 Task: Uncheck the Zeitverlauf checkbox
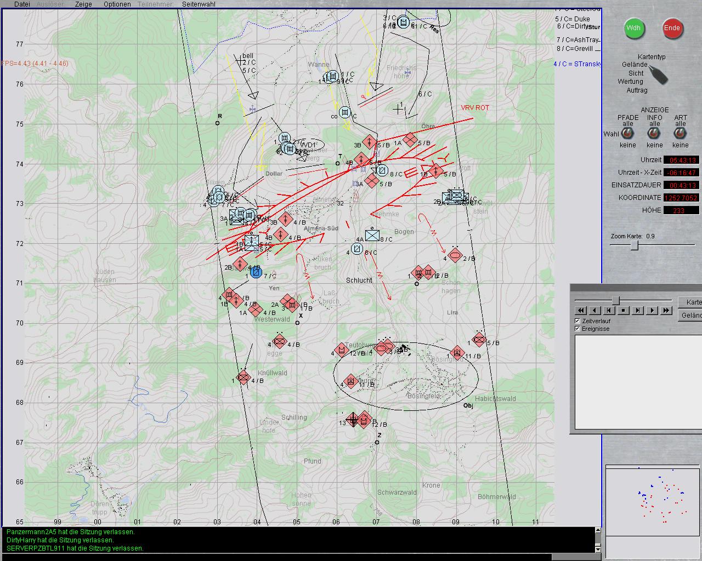click(x=578, y=321)
